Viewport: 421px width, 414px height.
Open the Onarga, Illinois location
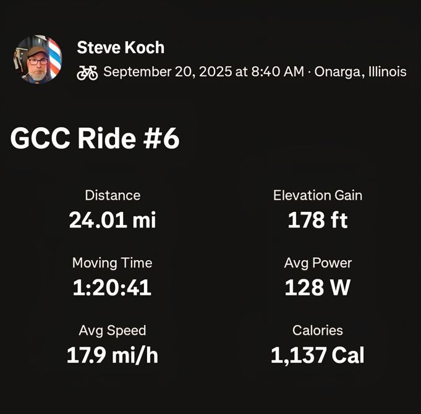[x=360, y=72]
